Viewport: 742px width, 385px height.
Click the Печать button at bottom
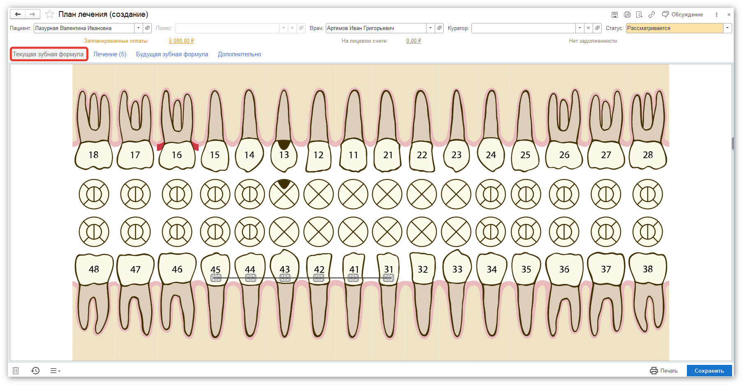coord(664,371)
